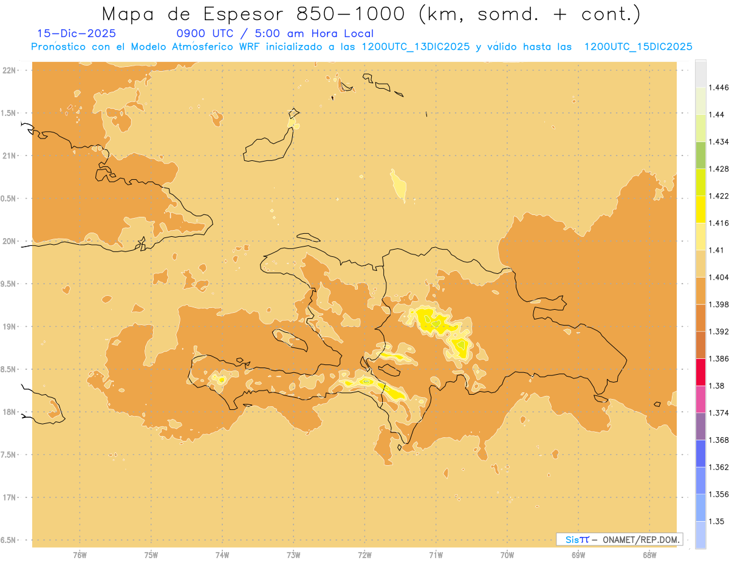Pick the bright yellow swatch between 1.422 and 1.416

[700, 210]
